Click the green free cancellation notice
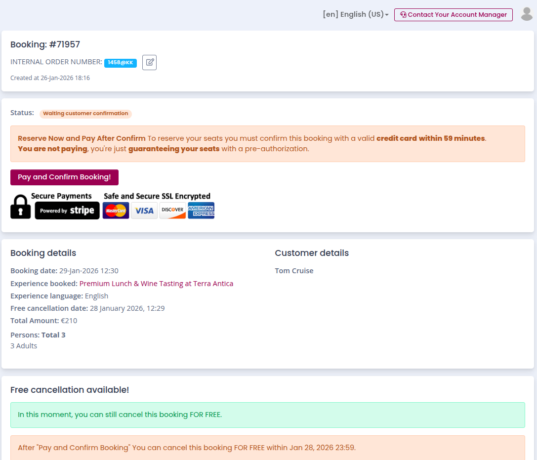 [267, 415]
